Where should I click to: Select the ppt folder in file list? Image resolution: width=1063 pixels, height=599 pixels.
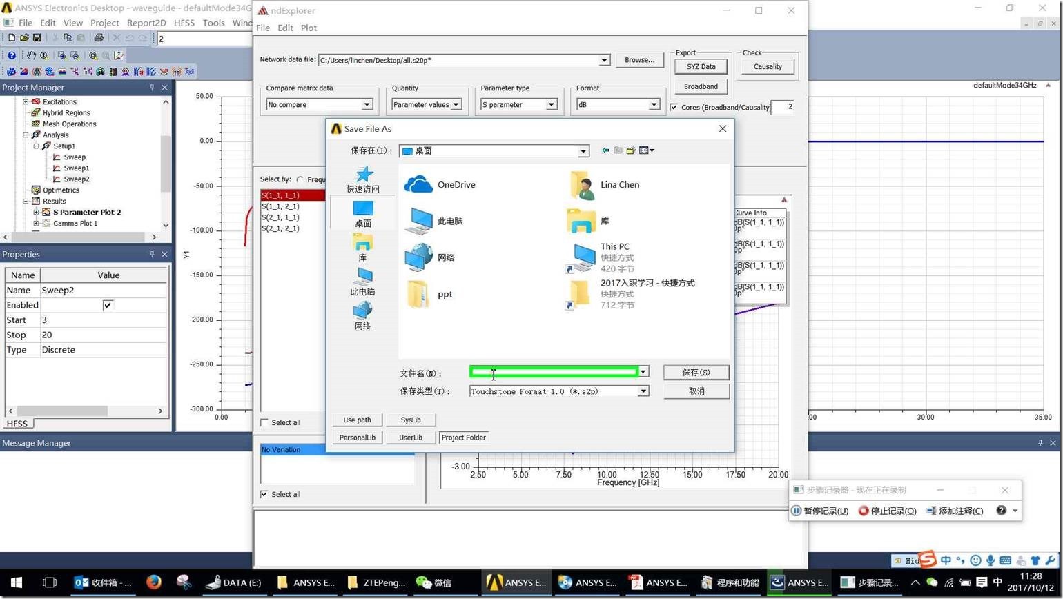(429, 294)
